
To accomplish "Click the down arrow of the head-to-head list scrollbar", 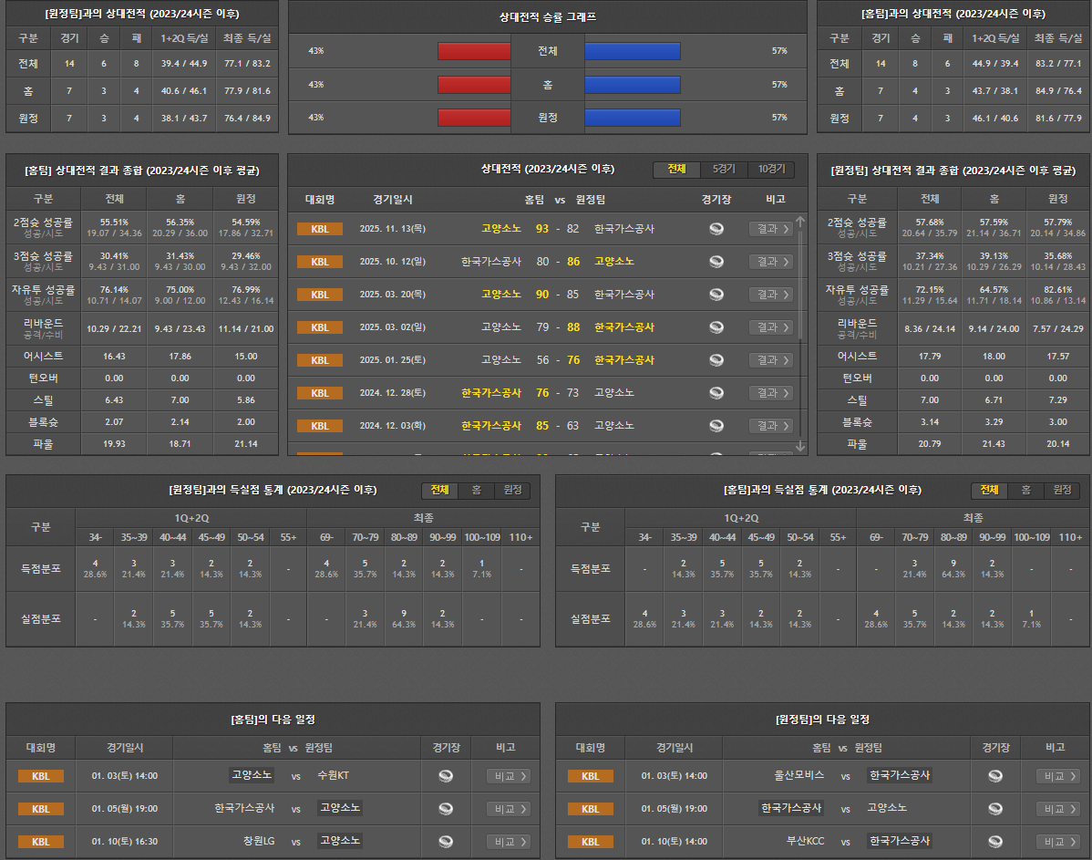I will (x=800, y=446).
